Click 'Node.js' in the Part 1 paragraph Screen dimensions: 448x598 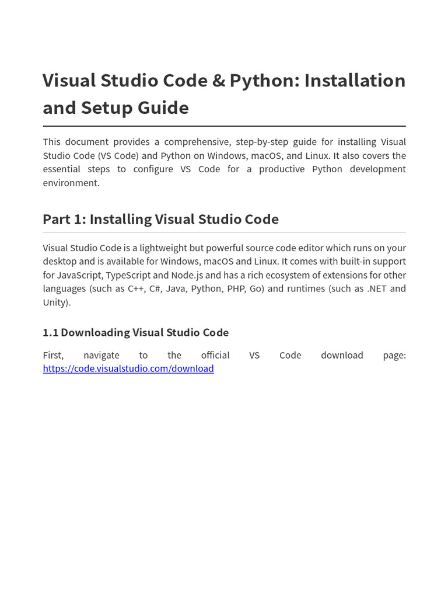point(187,276)
